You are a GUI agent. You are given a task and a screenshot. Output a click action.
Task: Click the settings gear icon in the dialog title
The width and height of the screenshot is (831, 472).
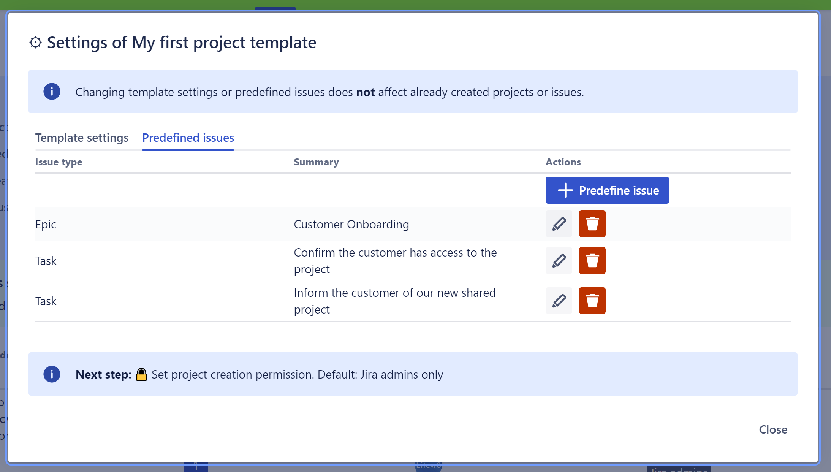click(36, 43)
